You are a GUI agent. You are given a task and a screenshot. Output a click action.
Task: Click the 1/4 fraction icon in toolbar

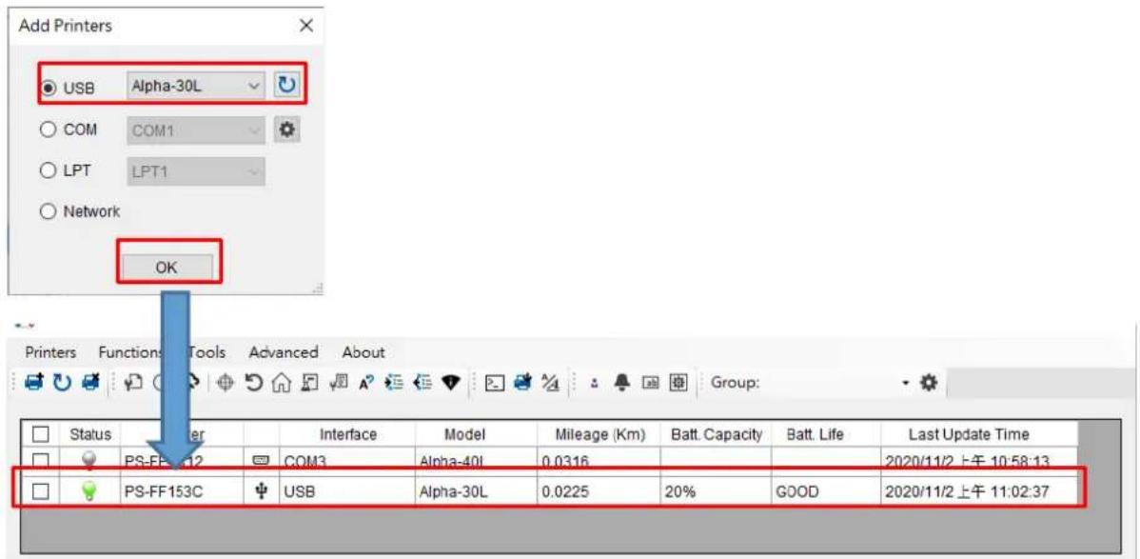coord(551,382)
